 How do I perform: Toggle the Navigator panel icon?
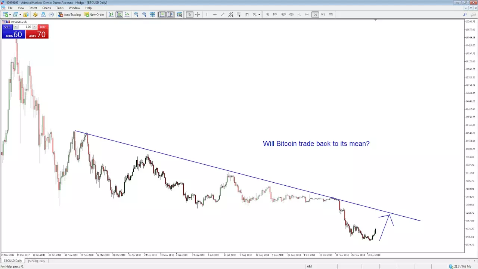(35, 15)
